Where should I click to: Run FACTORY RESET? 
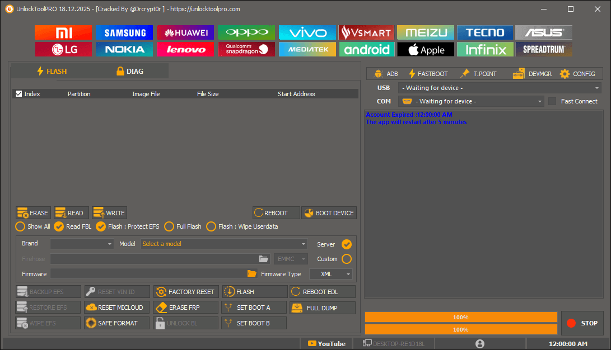[x=185, y=292]
